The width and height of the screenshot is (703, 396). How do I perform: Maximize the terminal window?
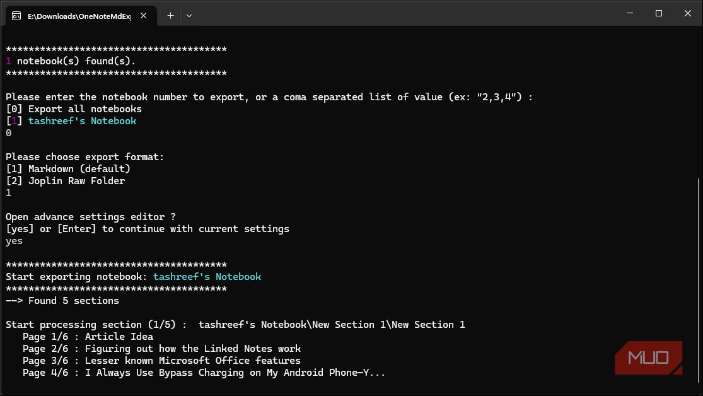(659, 13)
